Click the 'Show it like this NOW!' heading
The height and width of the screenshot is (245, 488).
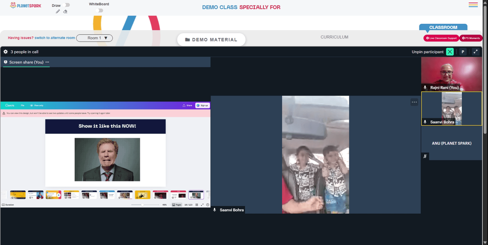(107, 126)
